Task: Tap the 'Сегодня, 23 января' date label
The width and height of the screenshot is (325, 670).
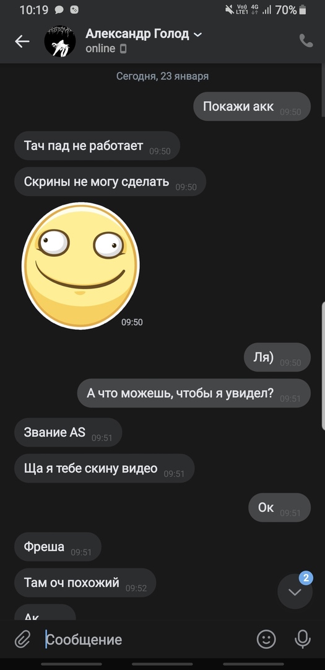Action: 162,76
